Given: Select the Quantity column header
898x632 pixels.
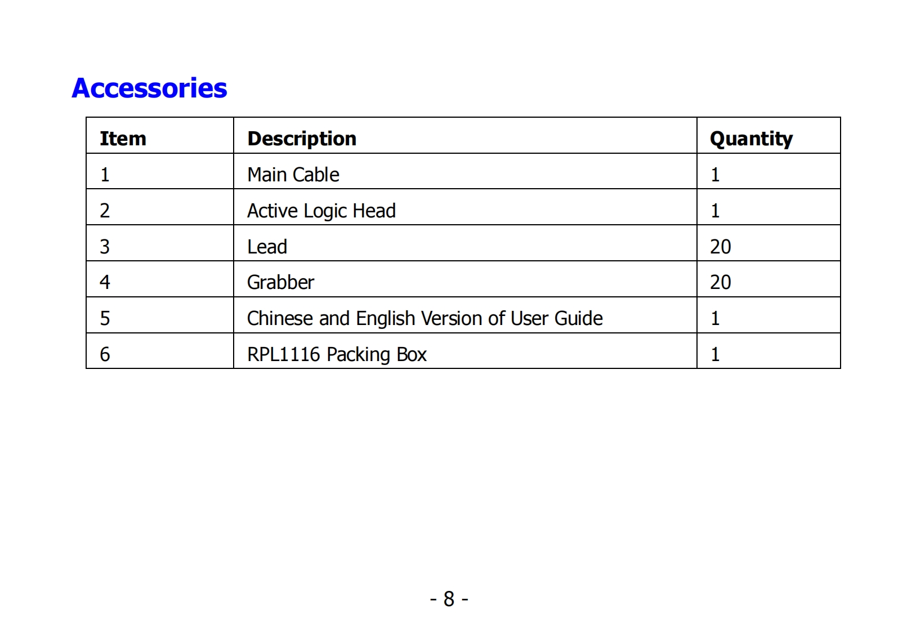Looking at the screenshot, I should coord(751,139).
